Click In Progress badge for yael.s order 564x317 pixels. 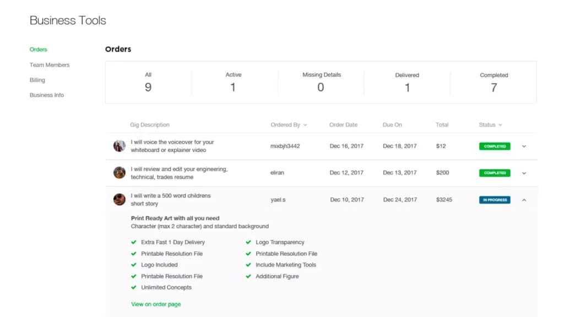coord(495,200)
